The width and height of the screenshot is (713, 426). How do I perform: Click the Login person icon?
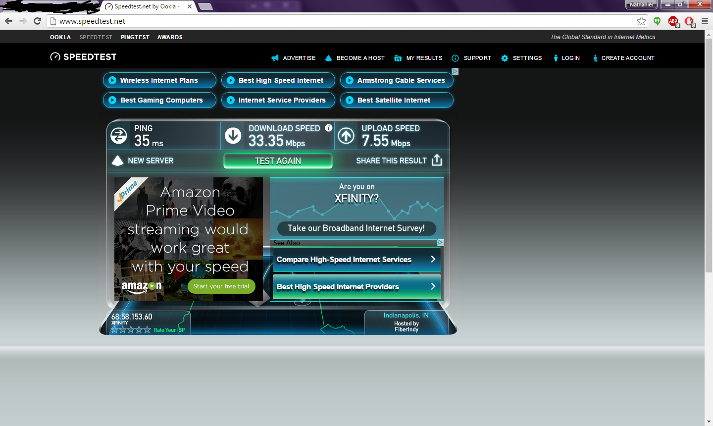click(x=556, y=58)
